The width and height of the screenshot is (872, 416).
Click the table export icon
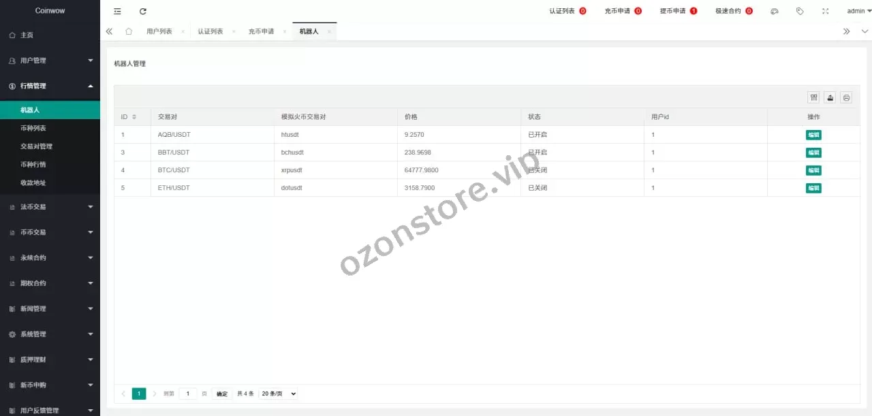830,97
